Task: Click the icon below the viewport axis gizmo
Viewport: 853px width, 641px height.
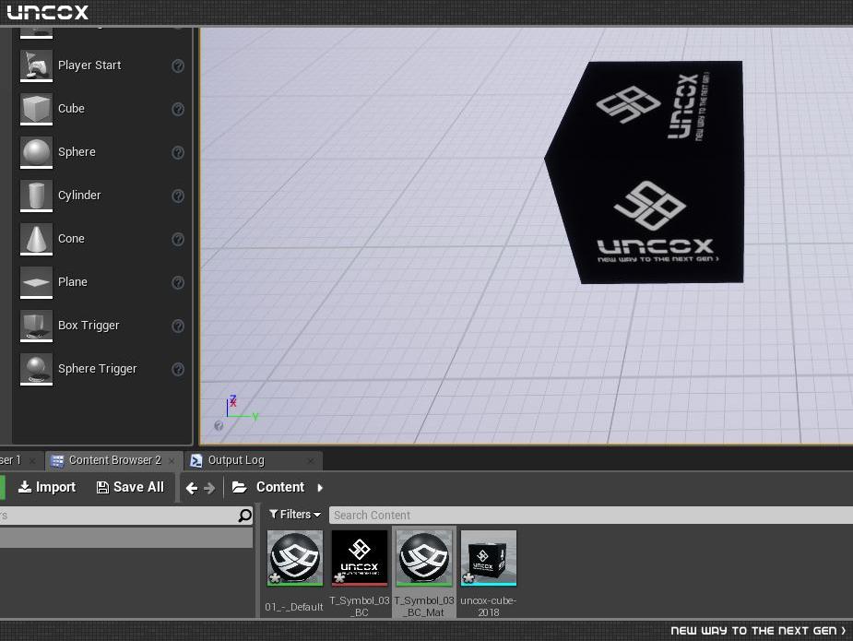Action: click(219, 425)
